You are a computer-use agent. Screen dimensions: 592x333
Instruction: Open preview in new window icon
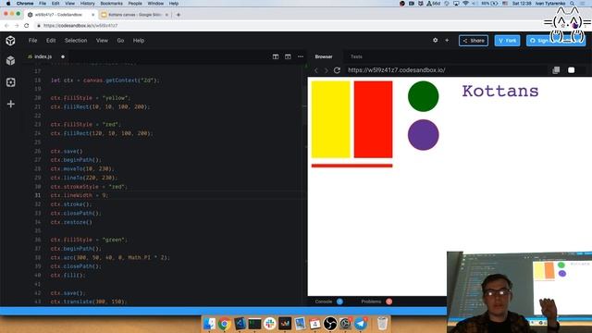click(x=556, y=70)
